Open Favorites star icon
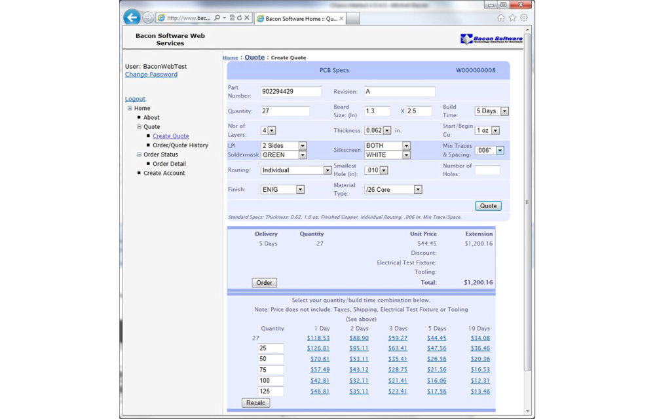Image resolution: width=655 pixels, height=419 pixels. tap(512, 18)
